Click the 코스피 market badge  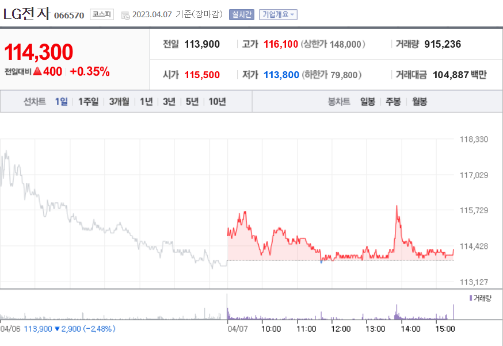click(x=102, y=14)
